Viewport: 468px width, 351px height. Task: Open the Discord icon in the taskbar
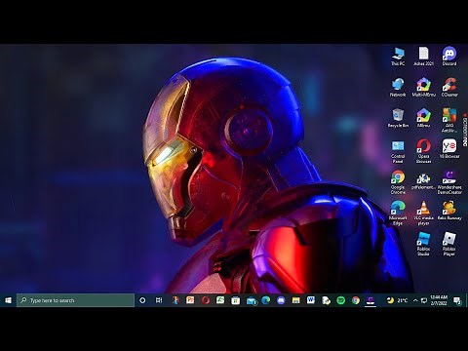[x=281, y=300]
